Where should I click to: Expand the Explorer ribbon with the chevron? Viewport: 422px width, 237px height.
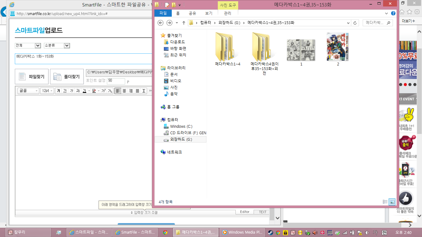386,13
